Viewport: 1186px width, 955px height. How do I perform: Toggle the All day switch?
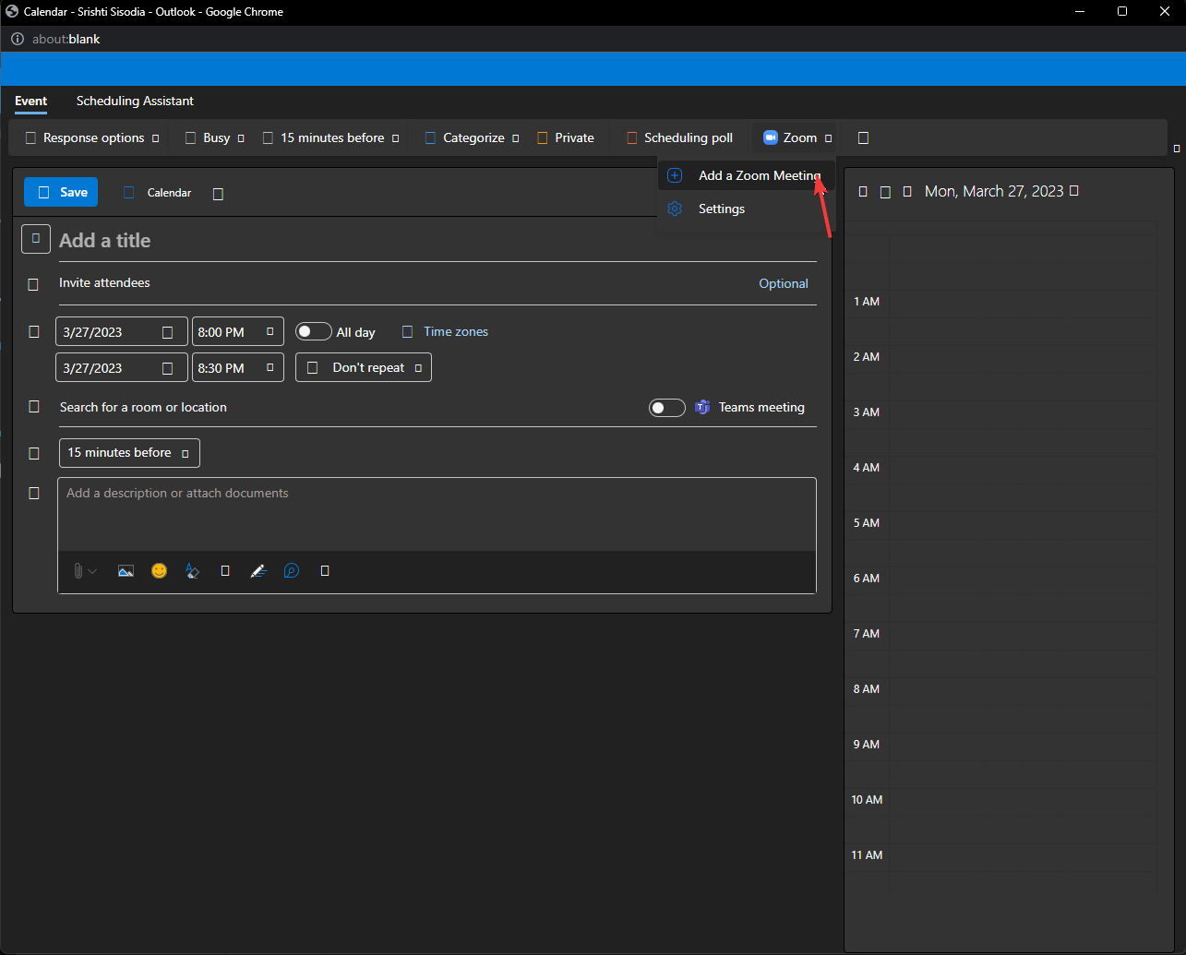click(x=314, y=331)
